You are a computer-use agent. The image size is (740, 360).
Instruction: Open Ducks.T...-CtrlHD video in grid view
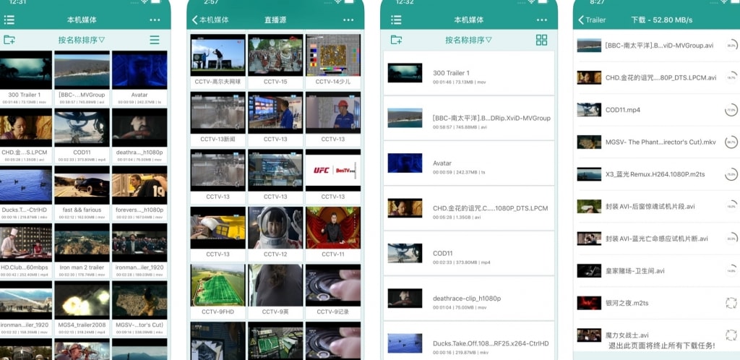(25, 185)
